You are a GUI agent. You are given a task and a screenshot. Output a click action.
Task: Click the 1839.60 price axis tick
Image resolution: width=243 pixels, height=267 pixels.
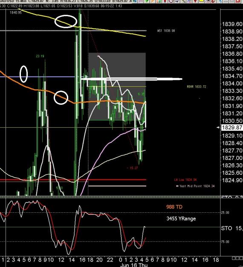click(x=232, y=24)
